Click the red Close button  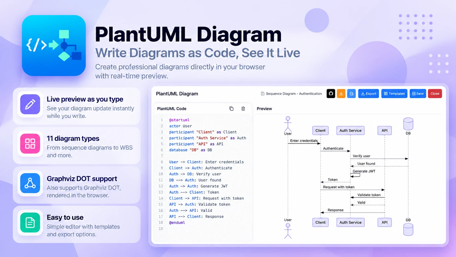[435, 94]
